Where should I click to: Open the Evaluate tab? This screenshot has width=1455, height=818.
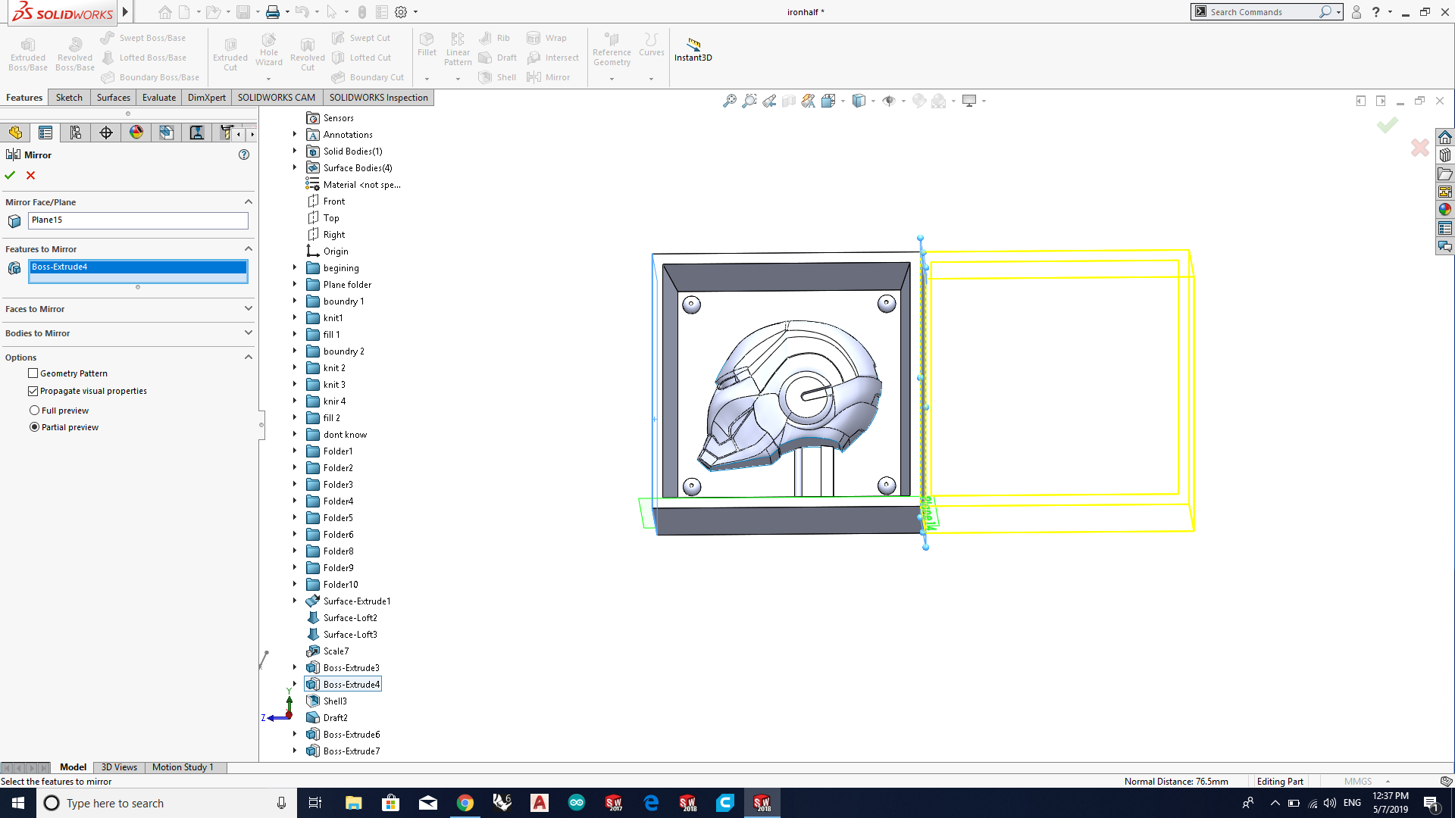tap(159, 98)
